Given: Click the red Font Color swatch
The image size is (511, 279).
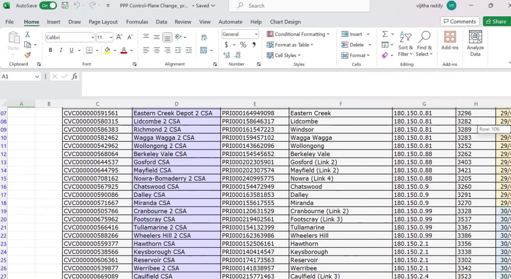Looking at the screenshot, I should pyautogui.click(x=124, y=50).
